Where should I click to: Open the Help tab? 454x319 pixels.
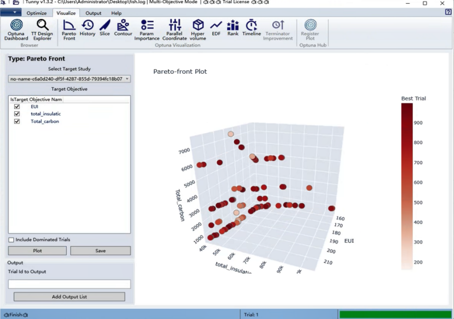(x=117, y=13)
